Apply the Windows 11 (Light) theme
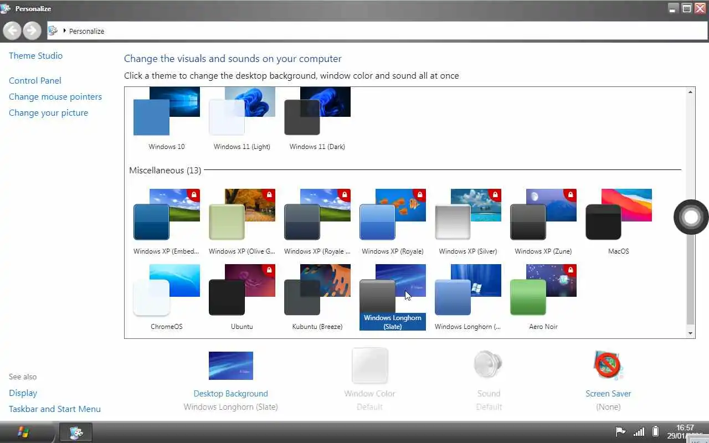Screen dimensions: 709x443 pos(242,119)
